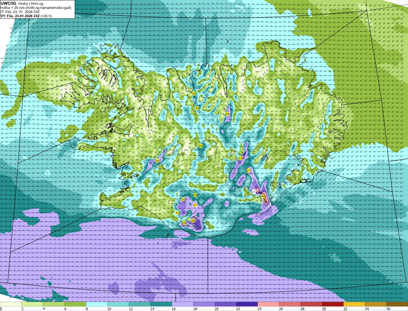Click the 'IT: Fös. 23. 01. 2026 03Z' line
This screenshot has height=311, width=408.
click(19, 11)
